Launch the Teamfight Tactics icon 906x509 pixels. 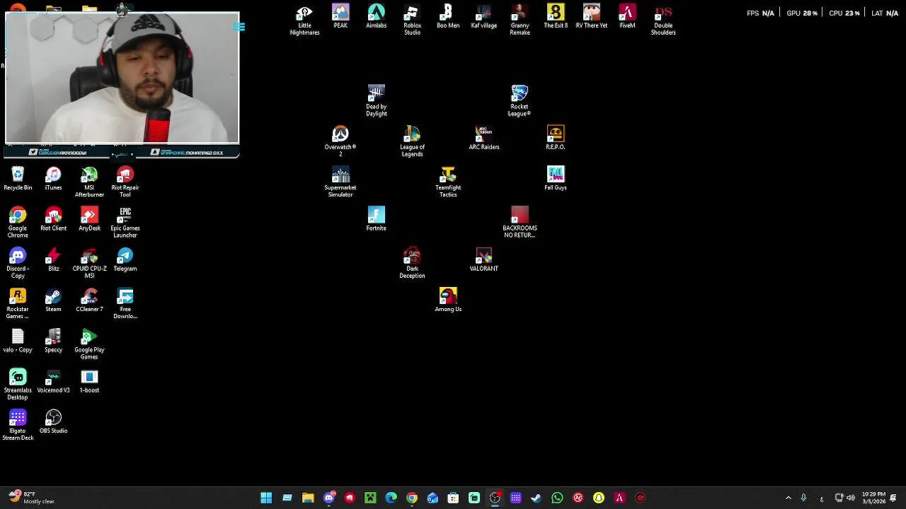coord(448,182)
